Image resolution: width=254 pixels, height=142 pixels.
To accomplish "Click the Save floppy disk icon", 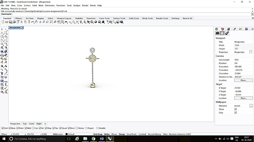I will [x=10, y=22].
